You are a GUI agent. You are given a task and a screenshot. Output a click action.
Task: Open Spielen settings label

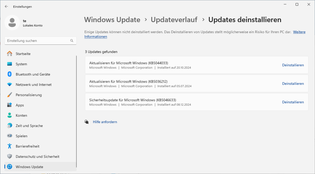22,136
